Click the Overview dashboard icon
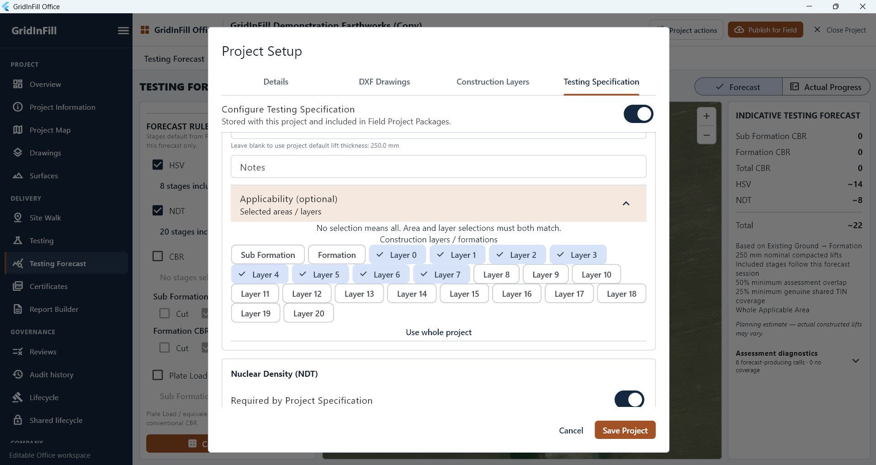 click(x=18, y=84)
